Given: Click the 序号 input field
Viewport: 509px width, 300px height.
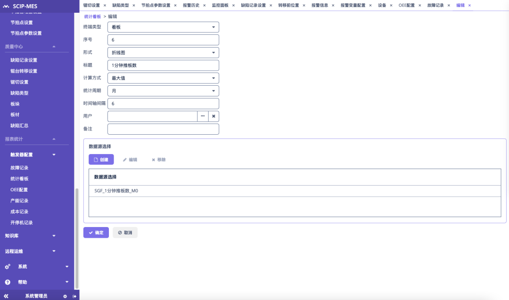Looking at the screenshot, I should (x=163, y=40).
